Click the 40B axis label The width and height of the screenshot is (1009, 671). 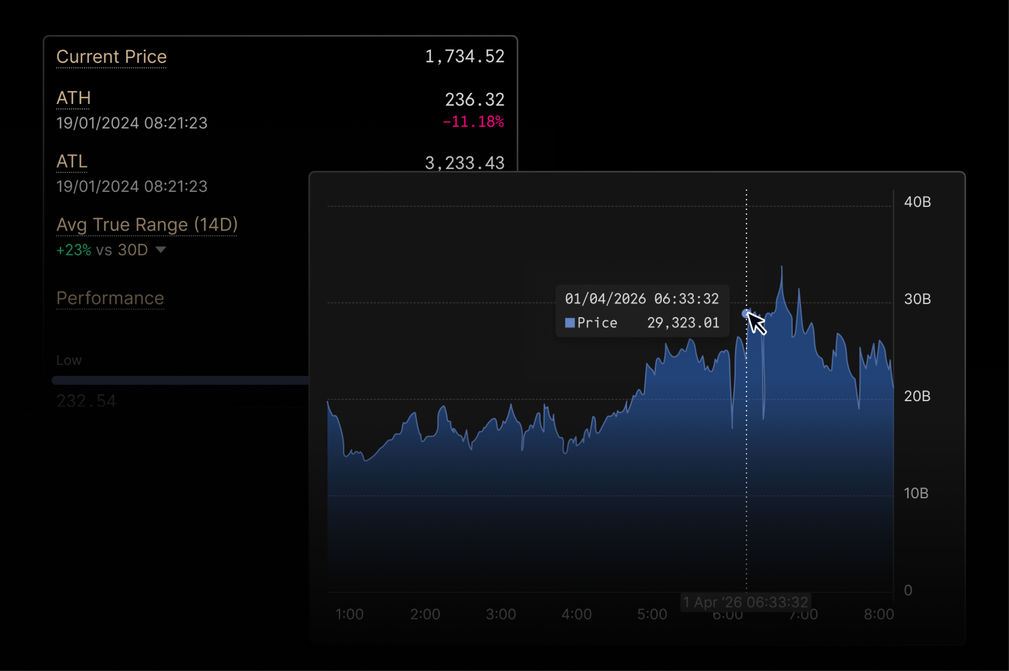917,202
